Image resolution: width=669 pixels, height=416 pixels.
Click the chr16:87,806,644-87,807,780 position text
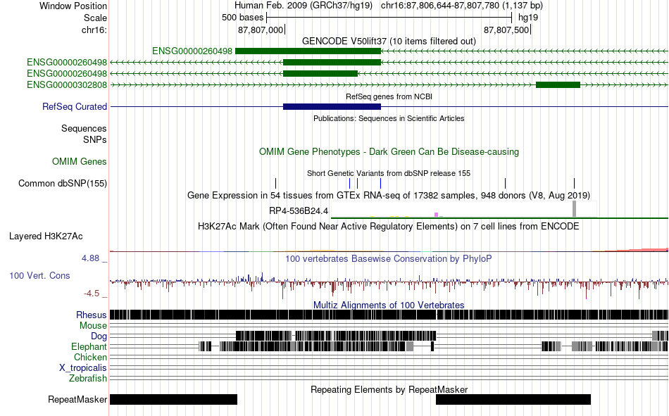click(462, 6)
